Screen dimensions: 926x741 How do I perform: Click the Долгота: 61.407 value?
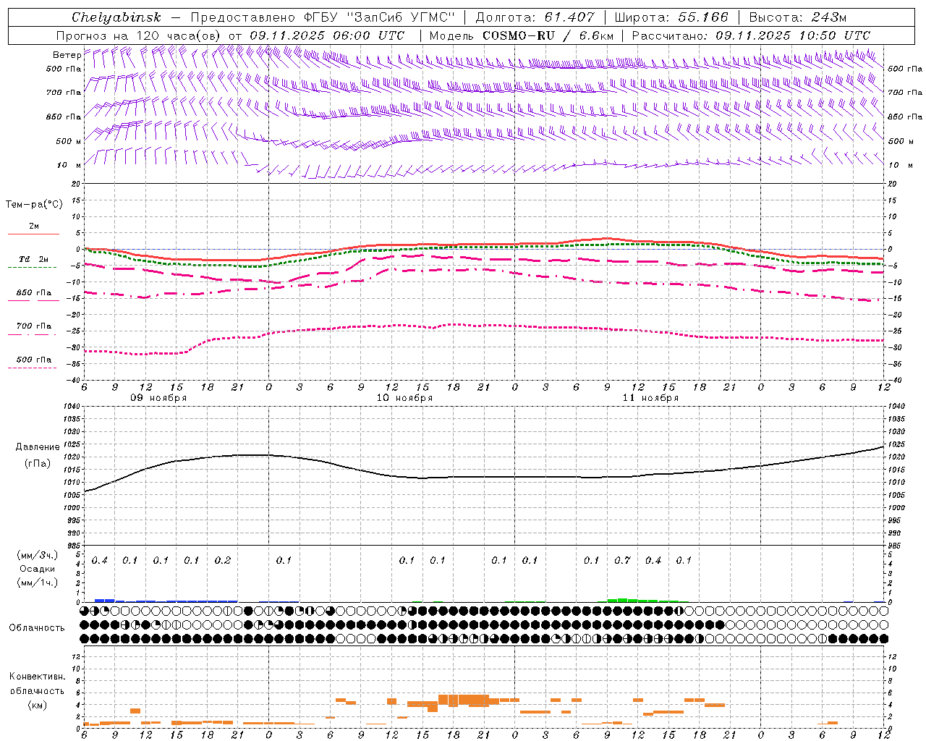(535, 17)
